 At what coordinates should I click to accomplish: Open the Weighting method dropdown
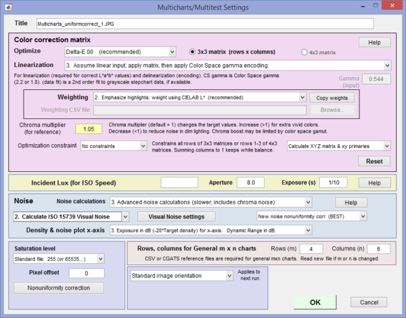200,97
